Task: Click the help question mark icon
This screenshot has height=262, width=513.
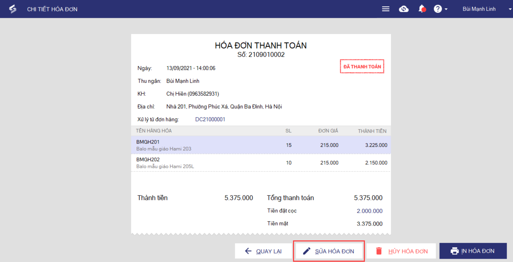Action: pos(438,9)
